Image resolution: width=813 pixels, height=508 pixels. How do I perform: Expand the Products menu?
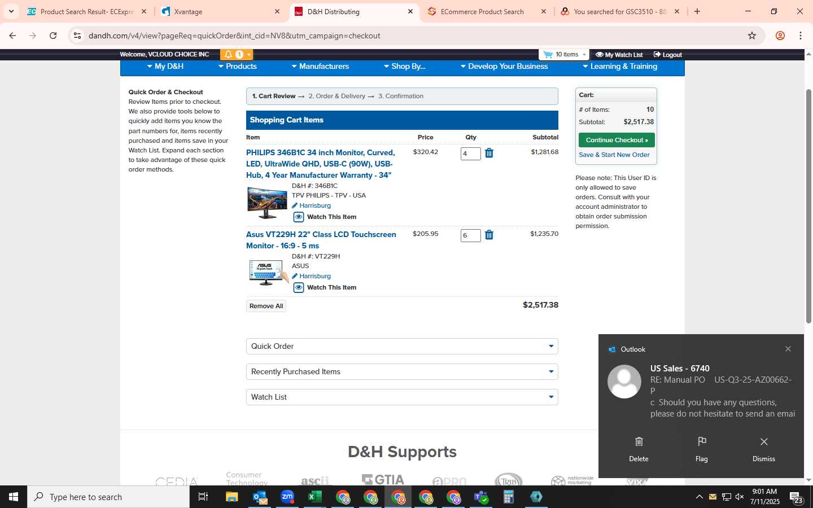[238, 67]
